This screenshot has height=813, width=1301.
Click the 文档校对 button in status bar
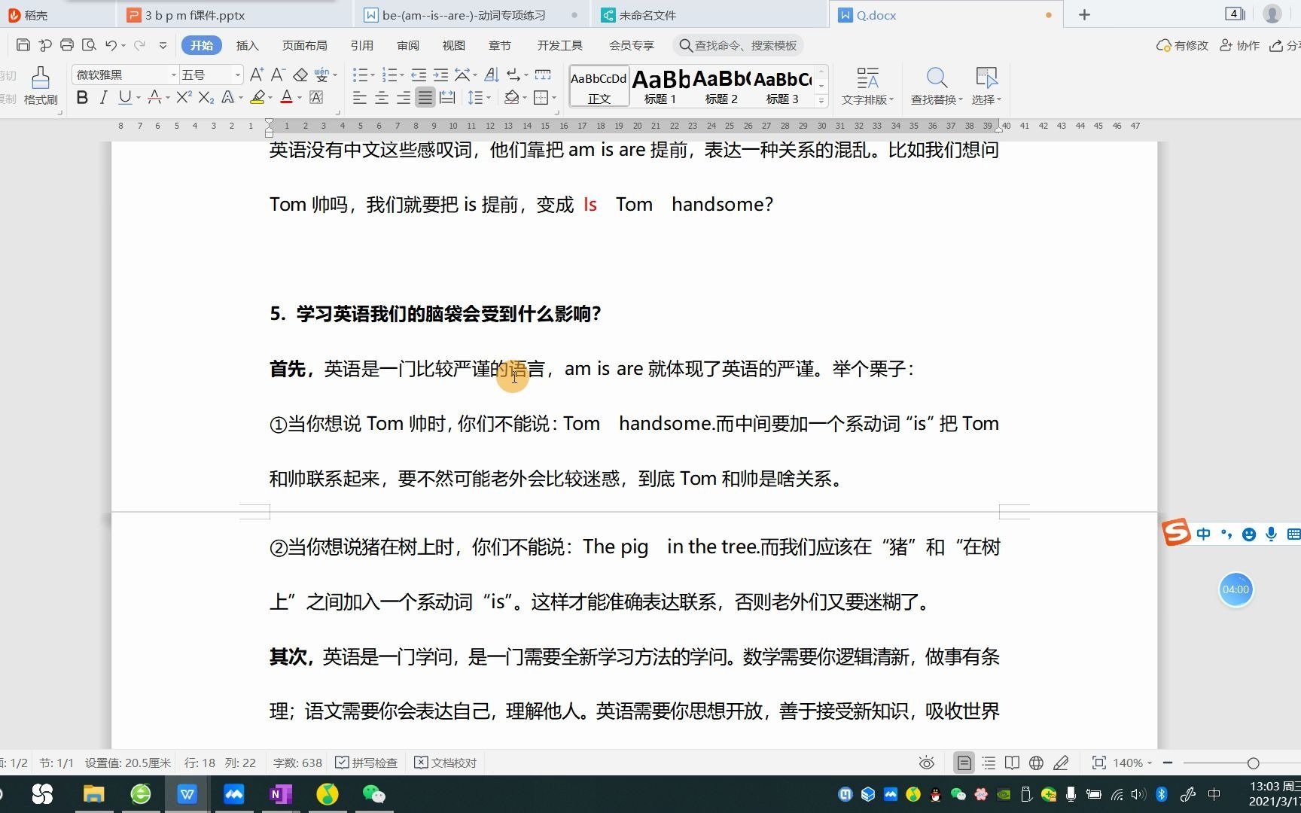[446, 763]
